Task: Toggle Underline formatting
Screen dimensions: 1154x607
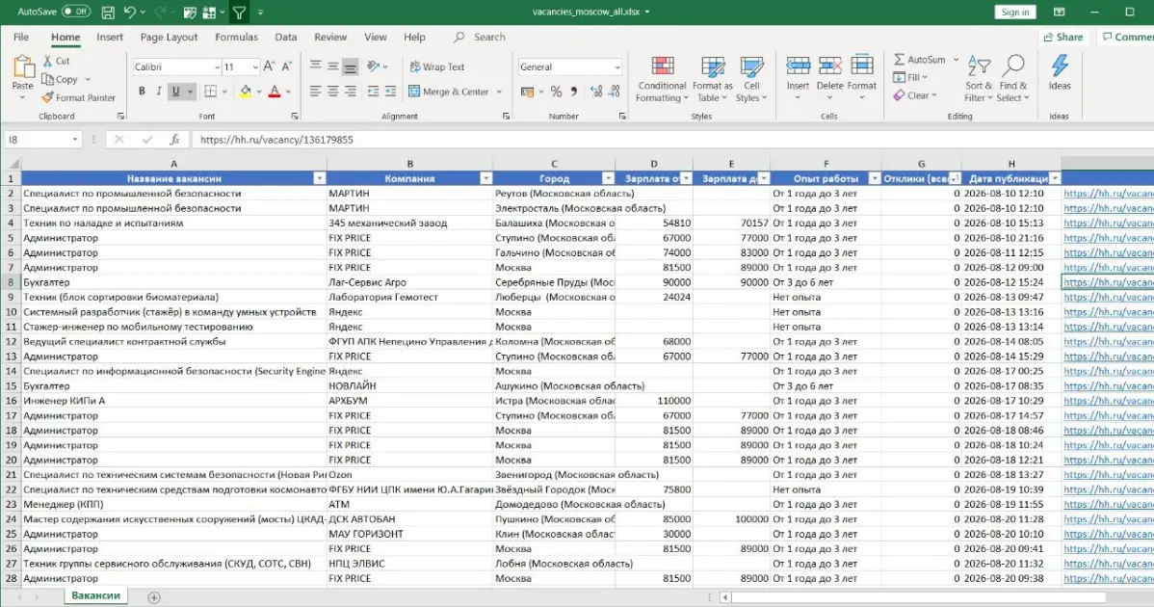Action: (175, 92)
